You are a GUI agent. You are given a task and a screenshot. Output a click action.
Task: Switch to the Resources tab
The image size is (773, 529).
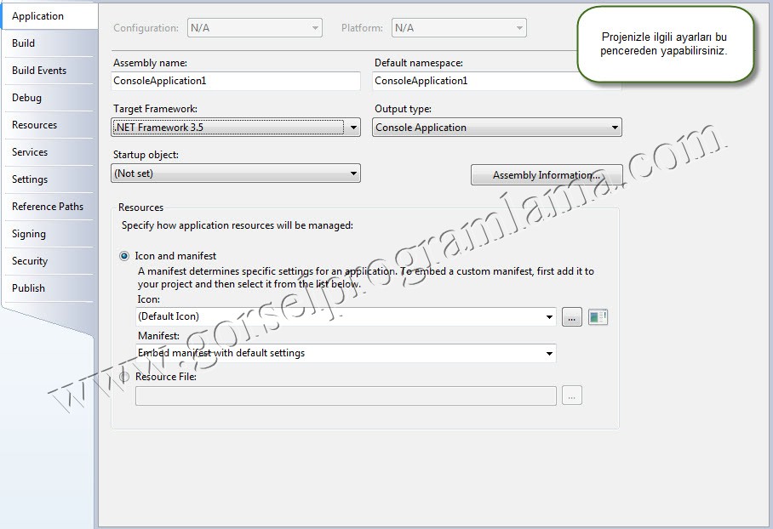pyautogui.click(x=35, y=125)
